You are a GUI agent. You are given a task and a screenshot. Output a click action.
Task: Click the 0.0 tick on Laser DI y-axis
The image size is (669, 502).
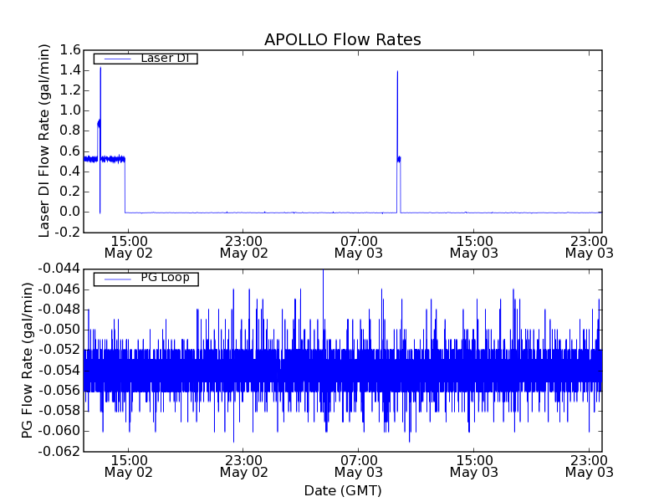(x=69, y=212)
